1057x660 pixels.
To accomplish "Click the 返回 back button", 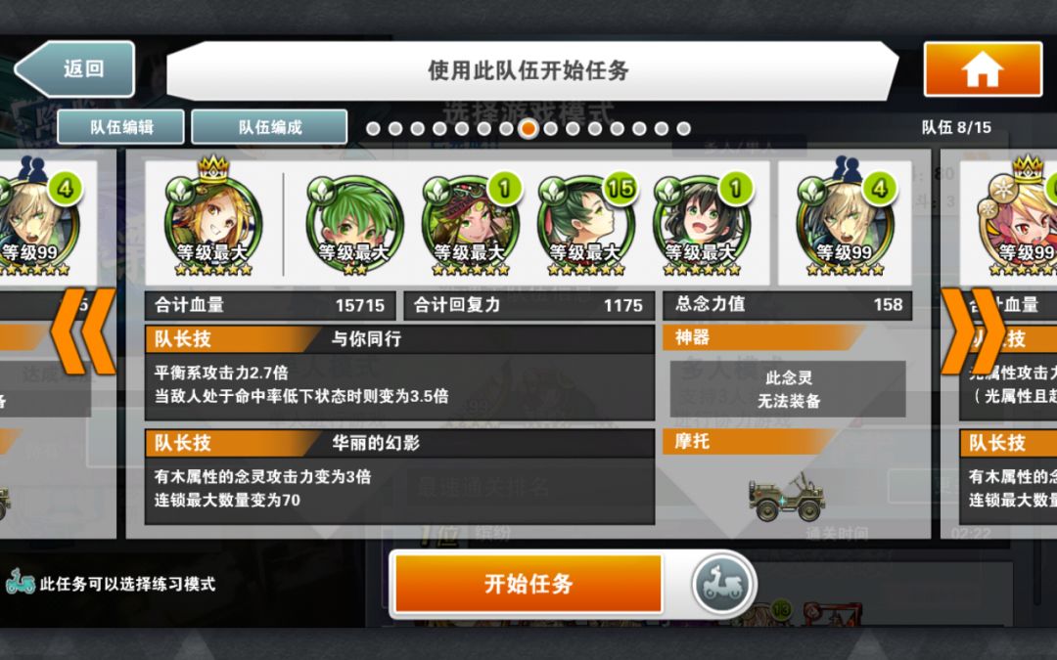I will pyautogui.click(x=74, y=68).
